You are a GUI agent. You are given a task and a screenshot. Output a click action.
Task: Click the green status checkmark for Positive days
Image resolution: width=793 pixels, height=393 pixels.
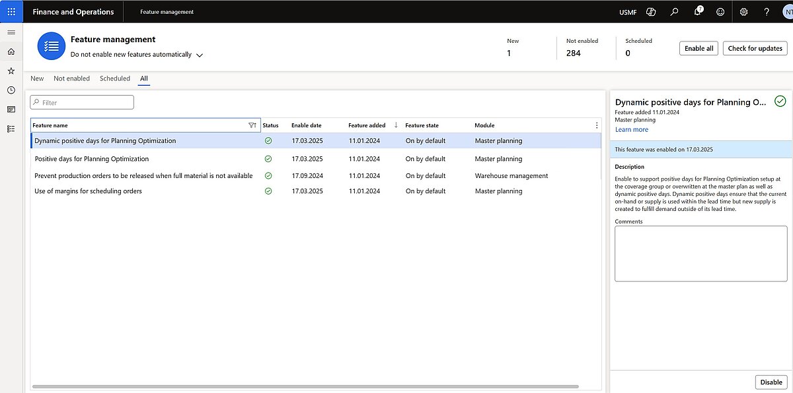tap(268, 158)
